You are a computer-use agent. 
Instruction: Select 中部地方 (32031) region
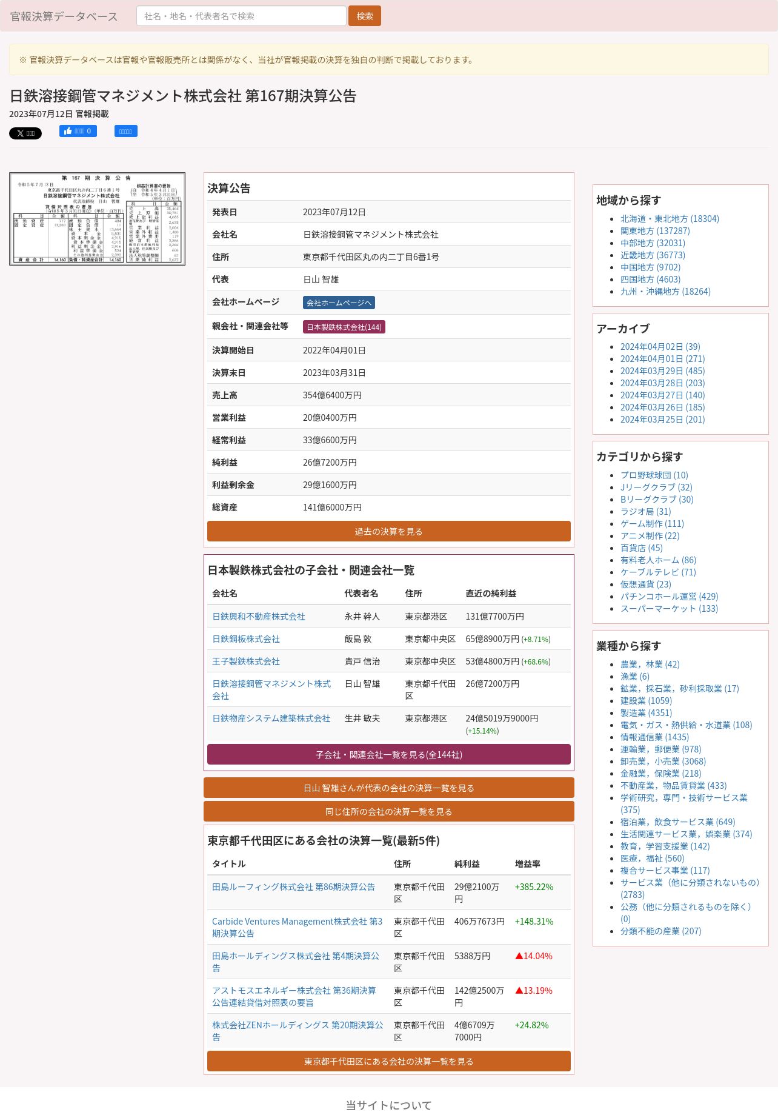(x=653, y=243)
